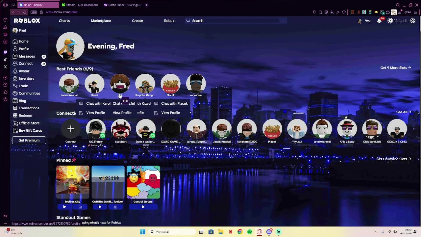Open the Blog sidebar link
Viewport: 421px width, 237px height.
coord(19,101)
